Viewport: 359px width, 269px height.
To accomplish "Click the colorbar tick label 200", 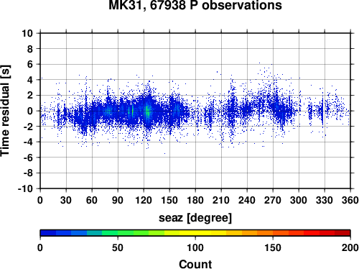I will (x=350, y=247).
